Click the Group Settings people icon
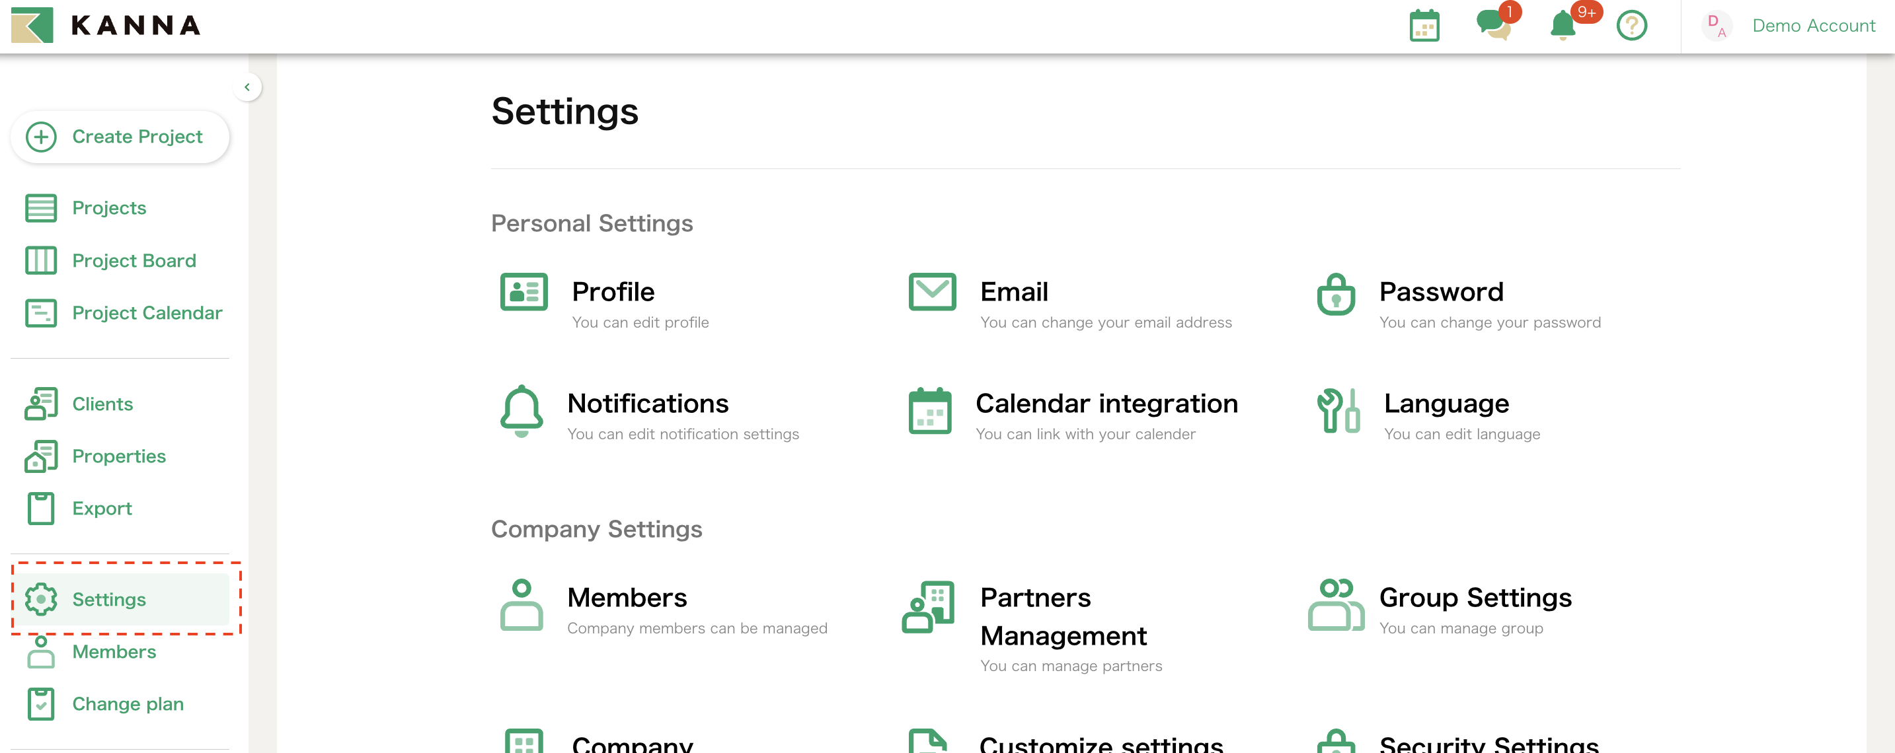This screenshot has height=753, width=1895. [1335, 605]
